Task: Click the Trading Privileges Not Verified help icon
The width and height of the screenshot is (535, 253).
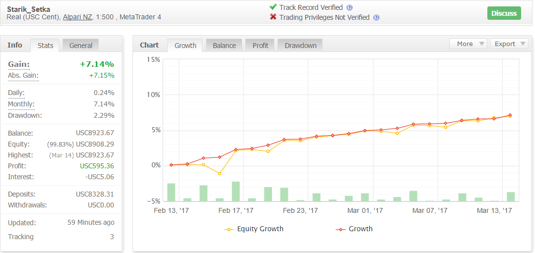Action: point(376,18)
